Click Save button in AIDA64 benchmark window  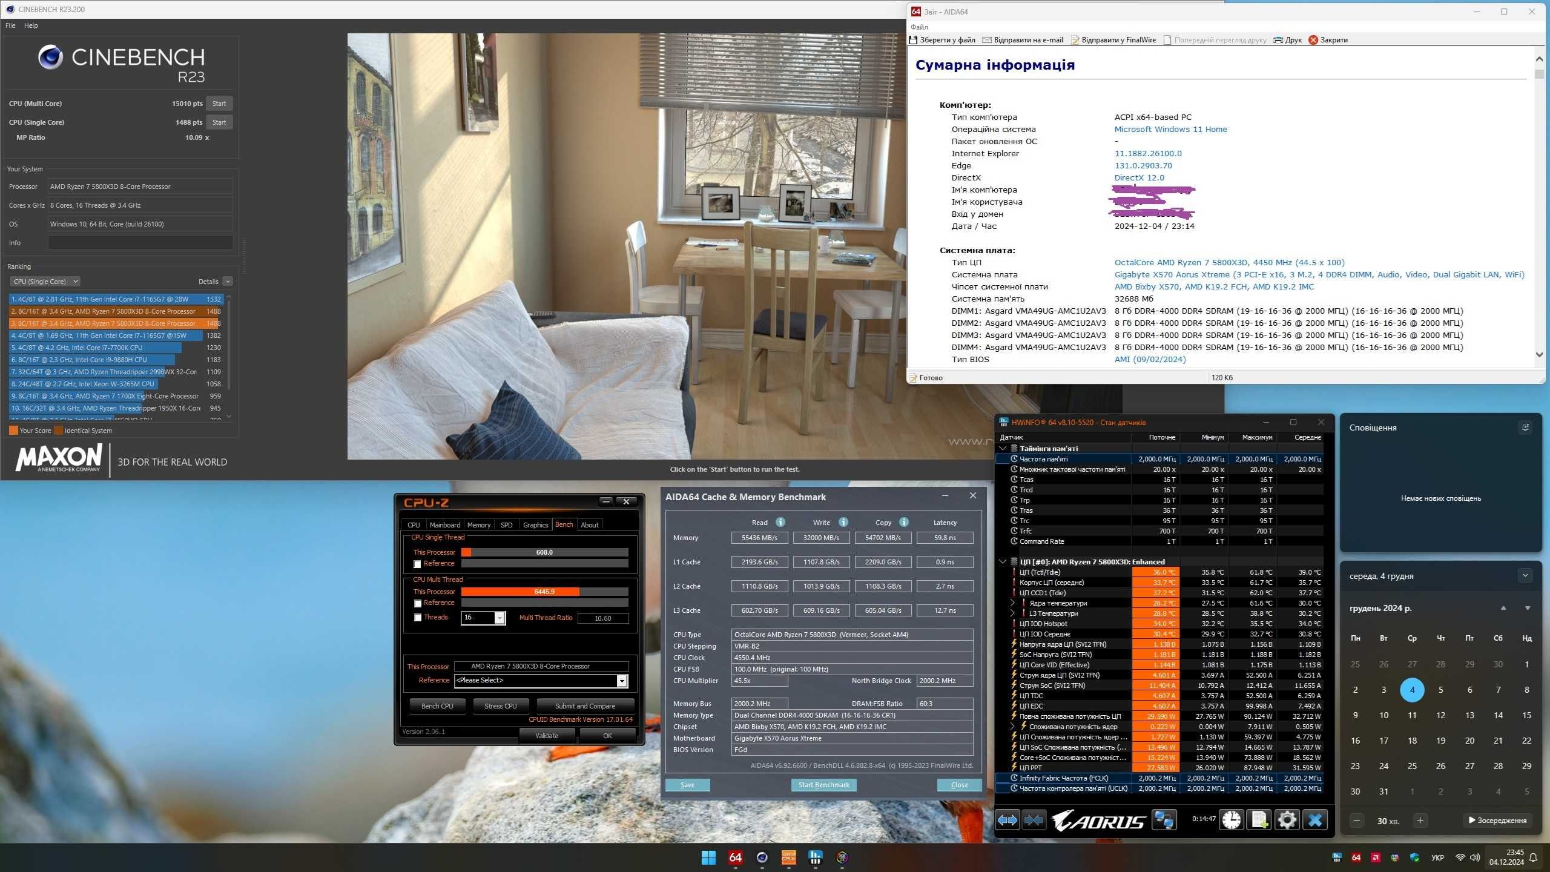coord(687,785)
